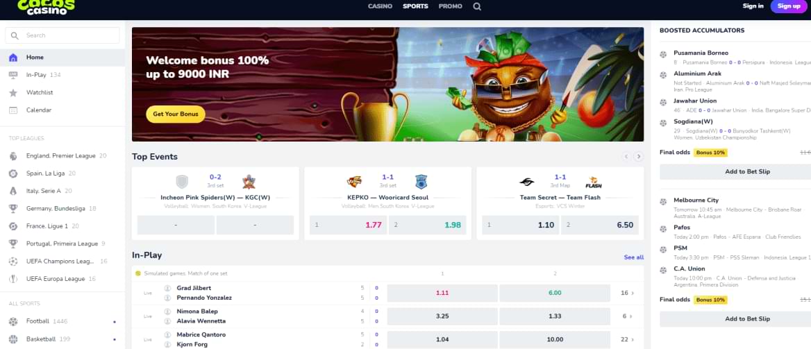811x349 pixels.
Task: Expand Grad Jilbert match's 16 markets arrow
Action: pyautogui.click(x=628, y=293)
